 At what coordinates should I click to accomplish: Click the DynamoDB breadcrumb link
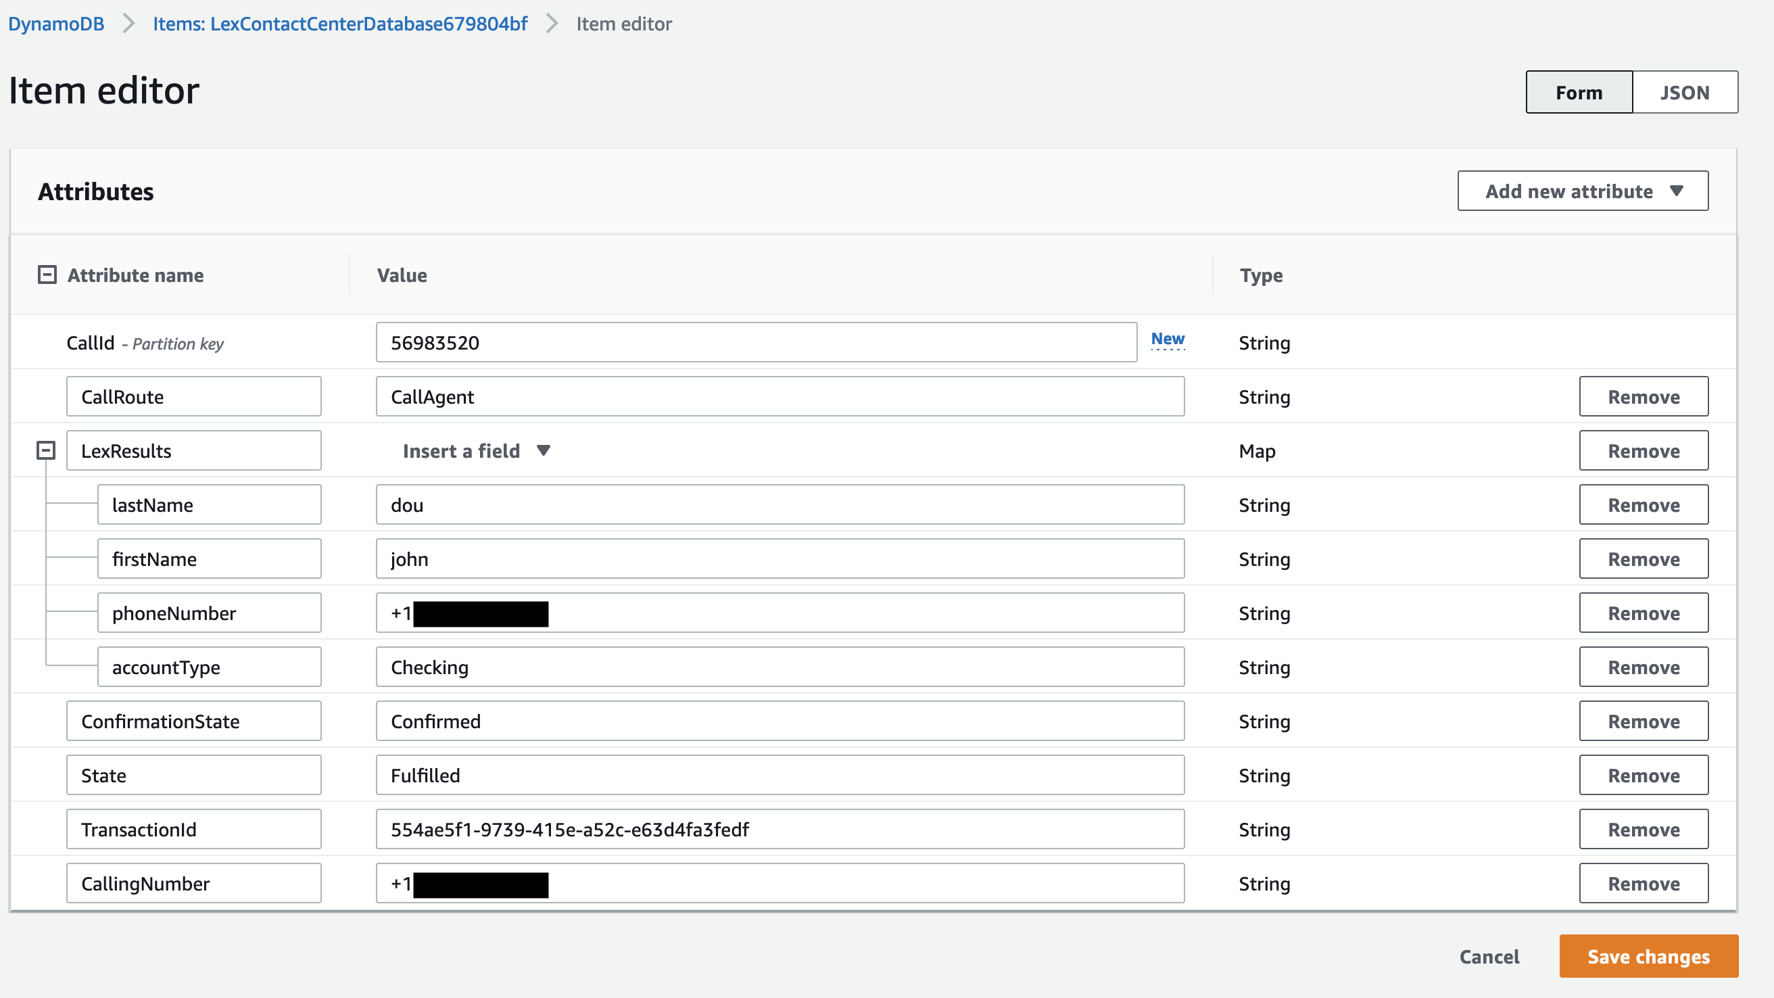point(57,24)
